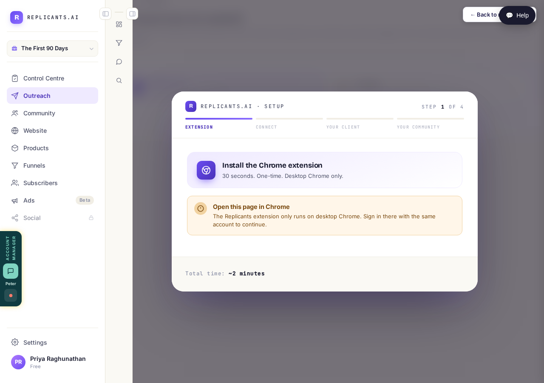Open Settings via the gear icon
Screen dimensions: 544x383
15,342
